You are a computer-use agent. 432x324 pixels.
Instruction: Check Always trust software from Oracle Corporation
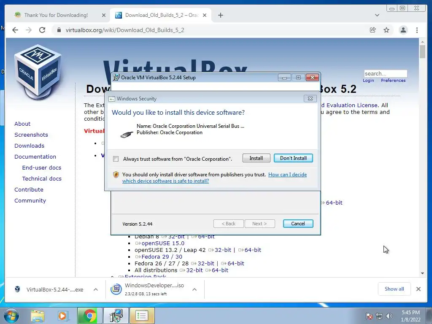tap(116, 159)
